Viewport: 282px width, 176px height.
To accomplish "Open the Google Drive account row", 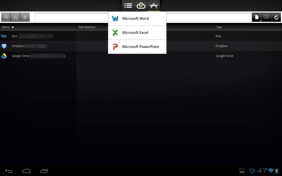I will 141,56.
